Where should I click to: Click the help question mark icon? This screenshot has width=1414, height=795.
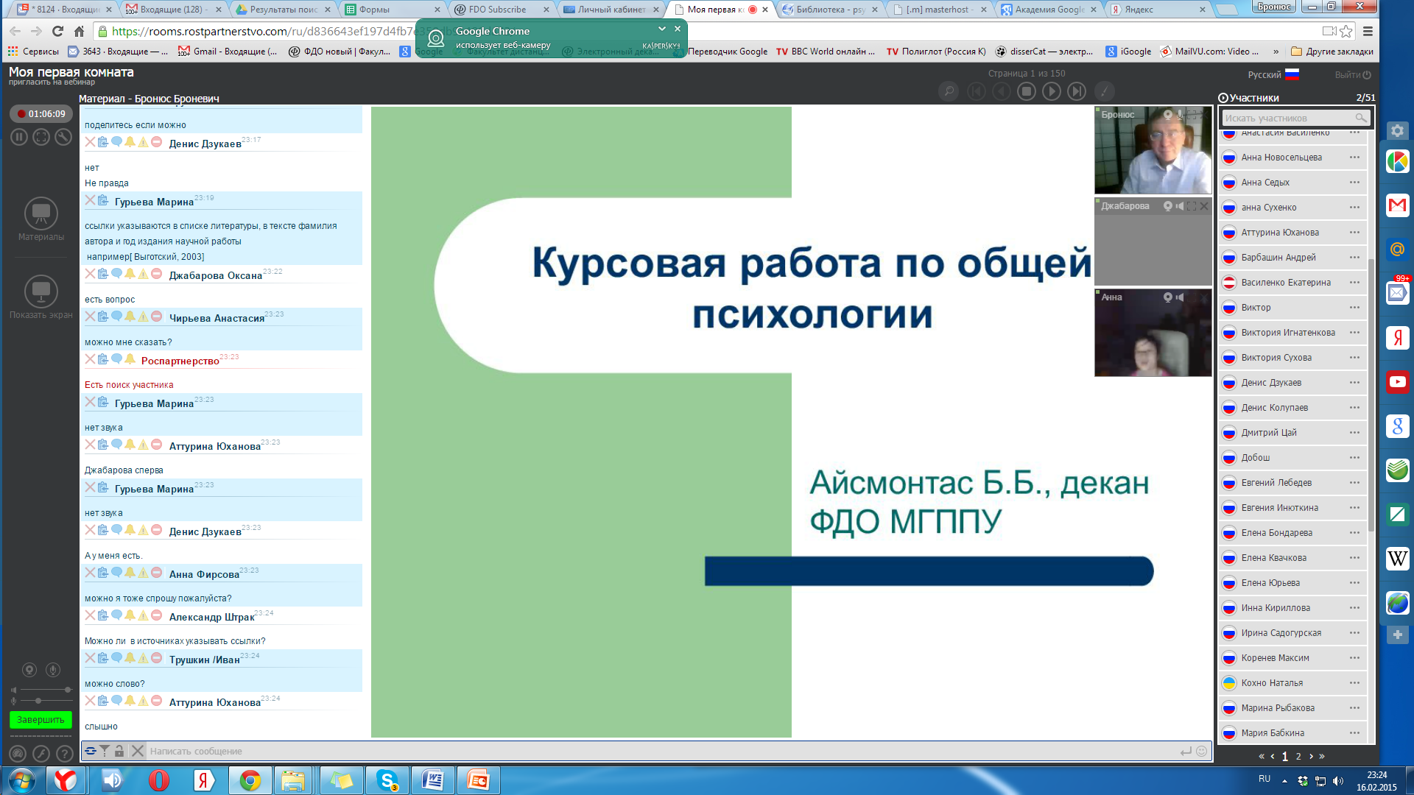click(x=65, y=754)
